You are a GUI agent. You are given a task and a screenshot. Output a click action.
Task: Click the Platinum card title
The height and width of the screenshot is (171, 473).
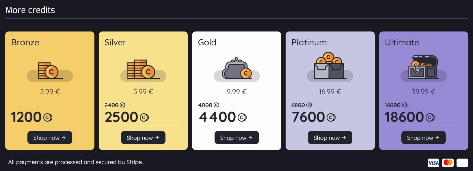pos(309,42)
